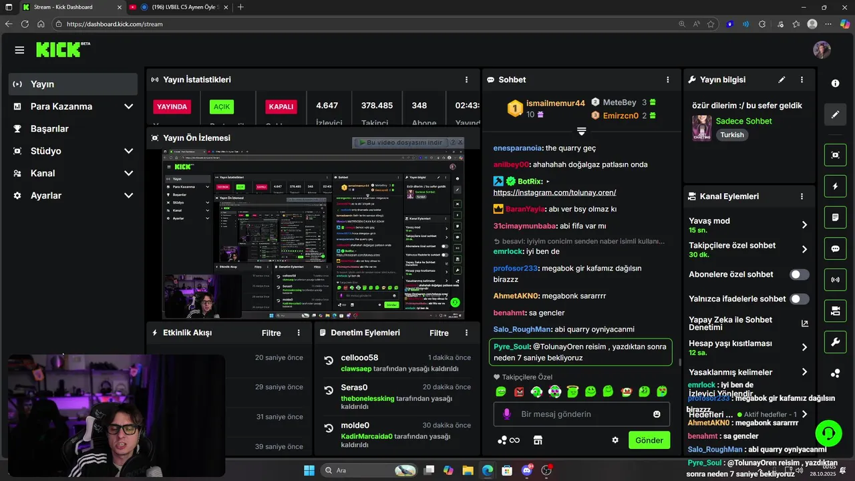
Task: Open a new browser tab
Action: tap(240, 7)
